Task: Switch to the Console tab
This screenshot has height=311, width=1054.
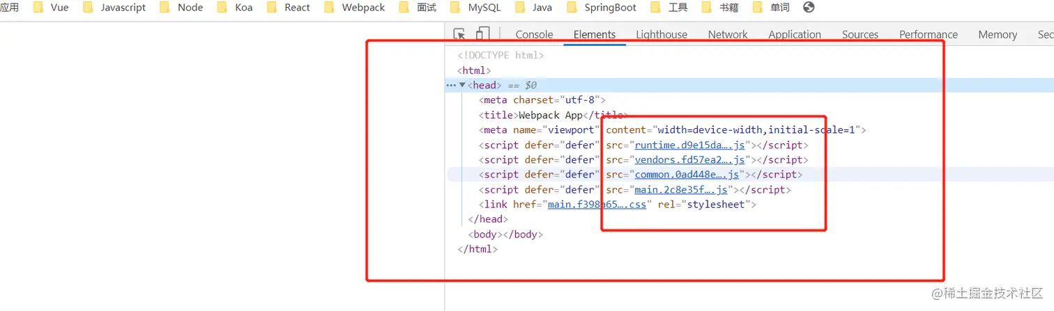Action: coord(534,34)
